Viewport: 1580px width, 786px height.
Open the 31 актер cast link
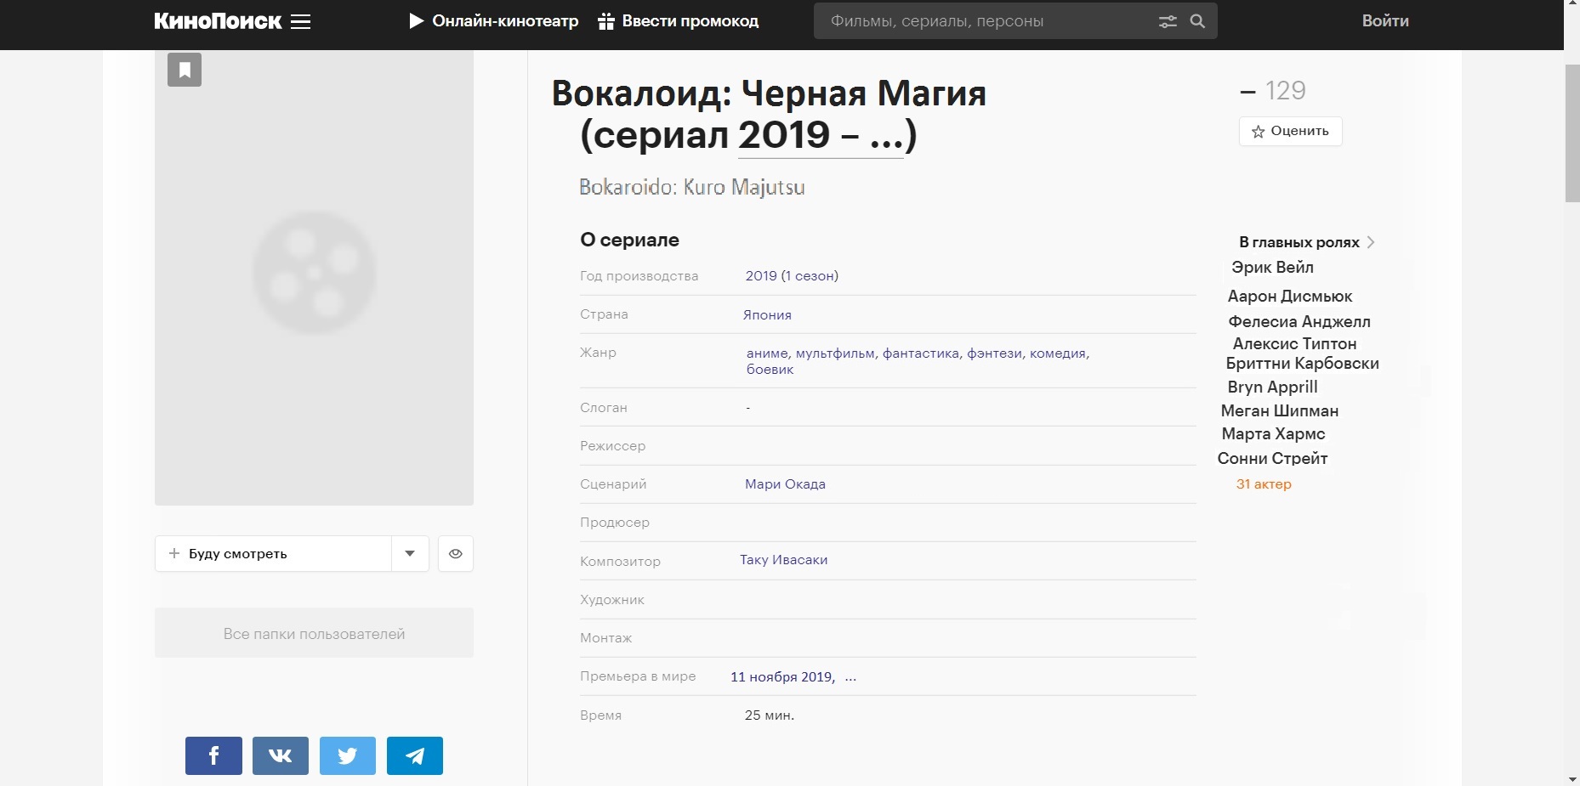(x=1264, y=484)
